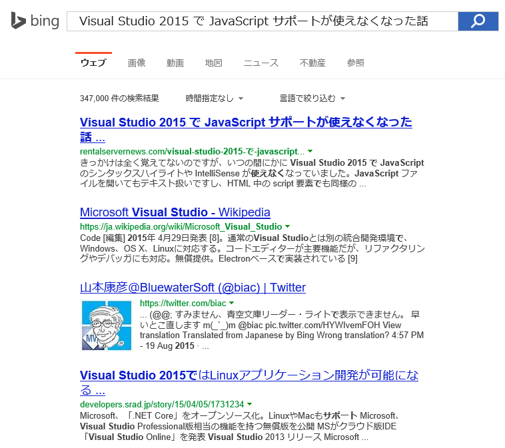The image size is (505, 448).
Task: Switch to the 画像 tab
Action: pyautogui.click(x=137, y=63)
